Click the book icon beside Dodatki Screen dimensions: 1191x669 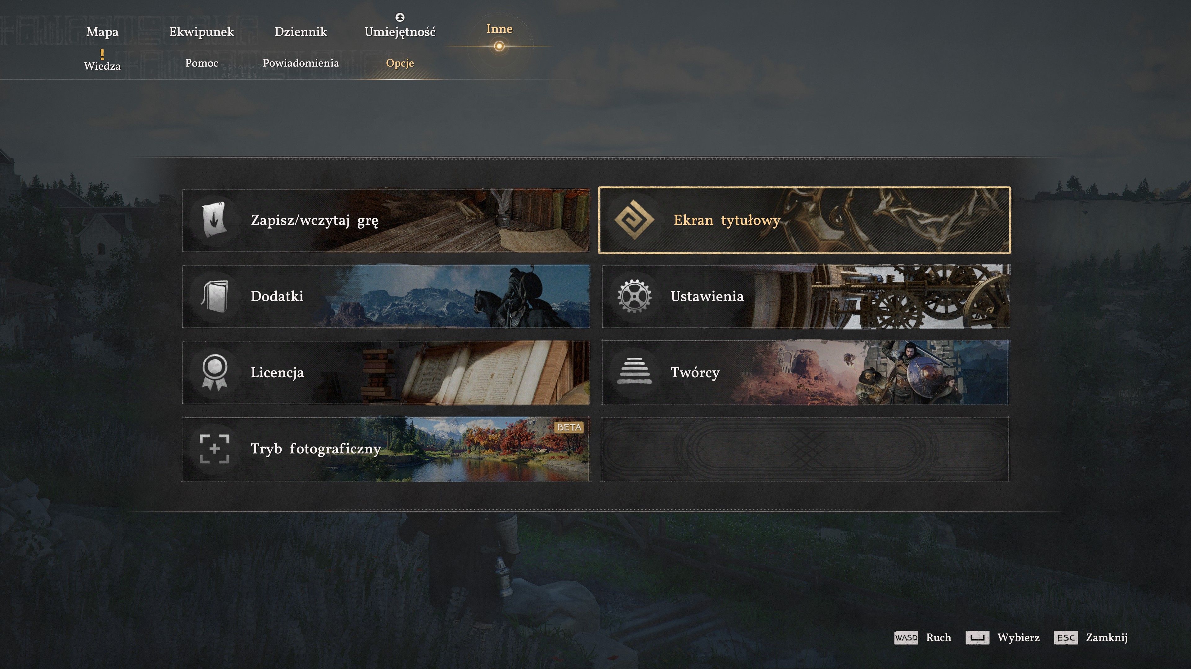(214, 296)
